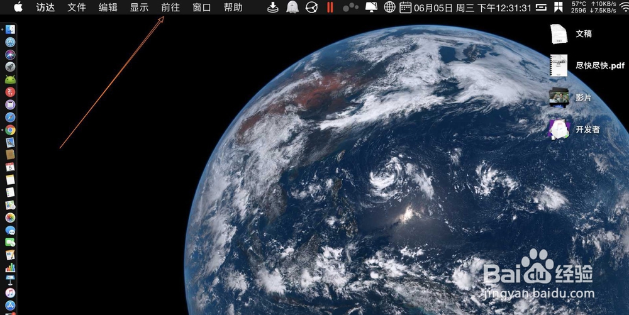Click the white bookmark-shaped menu bar icon
Viewport: 629px width, 315px height.
(558, 7)
